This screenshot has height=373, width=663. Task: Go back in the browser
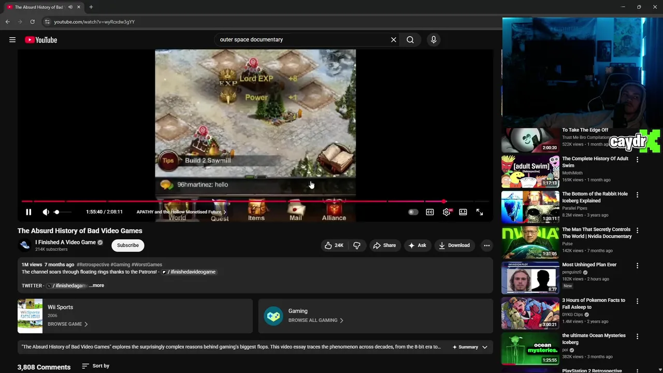[x=7, y=22]
